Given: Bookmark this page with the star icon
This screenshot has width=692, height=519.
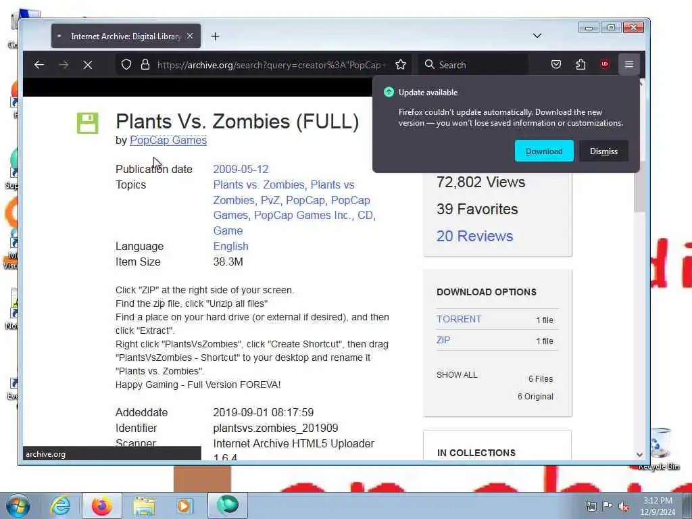Looking at the screenshot, I should point(401,65).
